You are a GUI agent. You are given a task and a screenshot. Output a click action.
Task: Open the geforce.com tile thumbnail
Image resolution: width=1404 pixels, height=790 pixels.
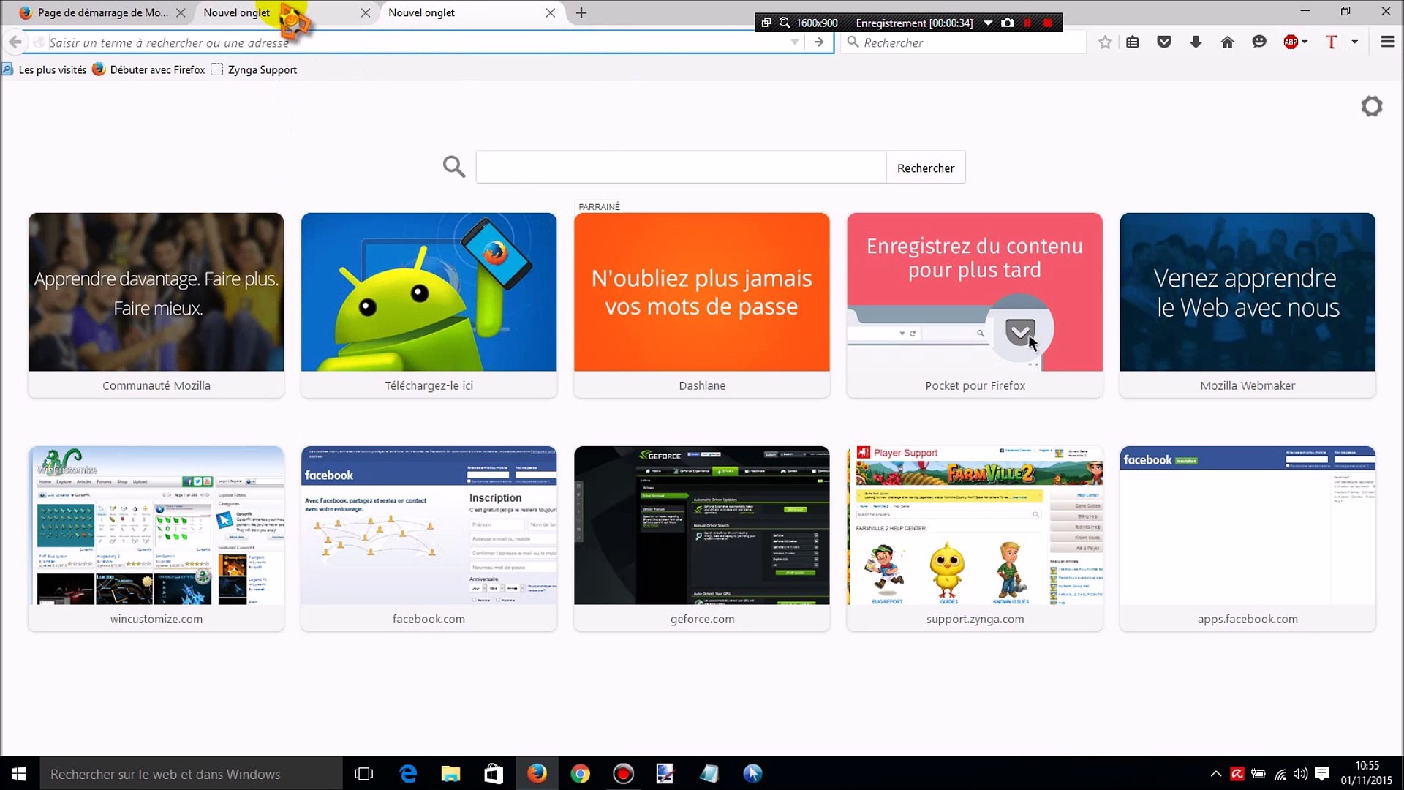point(701,525)
